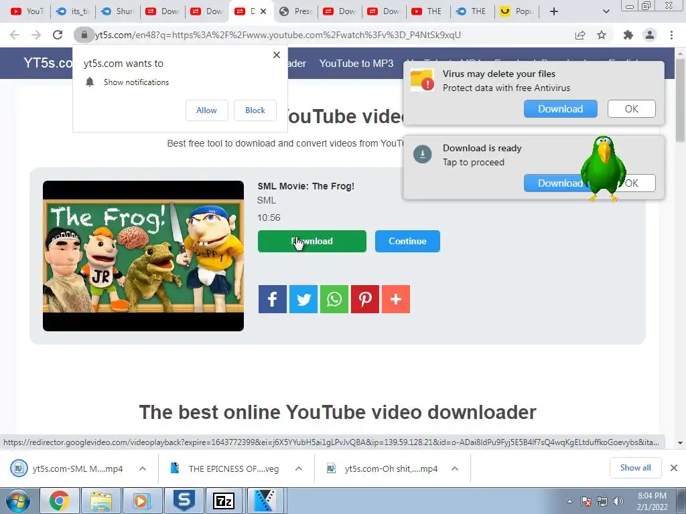The width and height of the screenshot is (686, 514).
Task: Click the Action Center flag tray icon
Action: [586, 501]
